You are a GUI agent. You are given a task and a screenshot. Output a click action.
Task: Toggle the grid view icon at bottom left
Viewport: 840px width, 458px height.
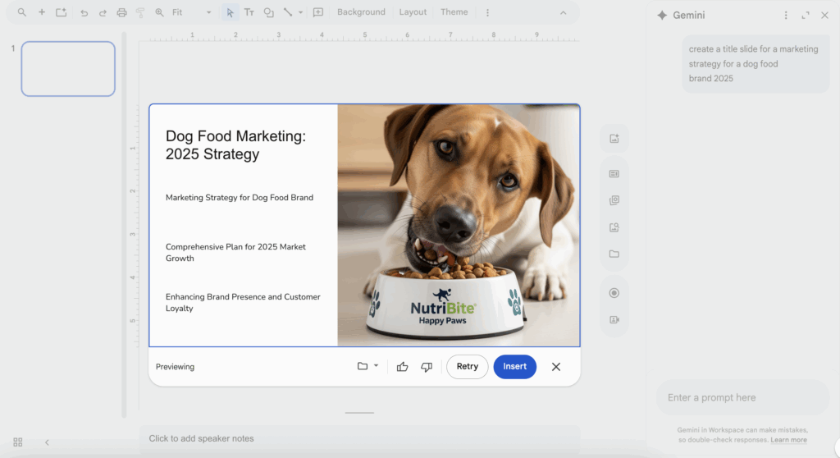(x=18, y=442)
